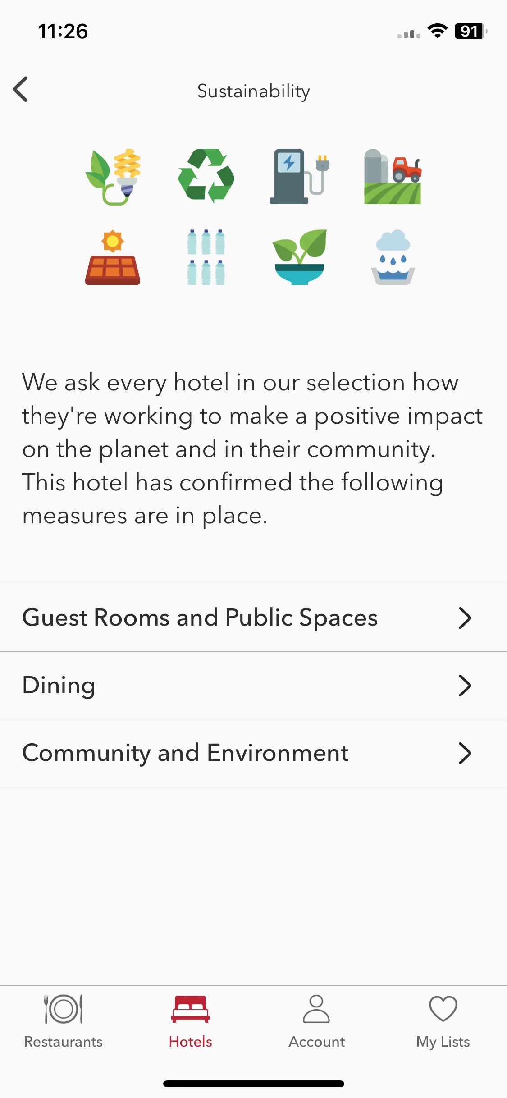Switch to the Hotels tab
The width and height of the screenshot is (507, 1098).
190,1021
